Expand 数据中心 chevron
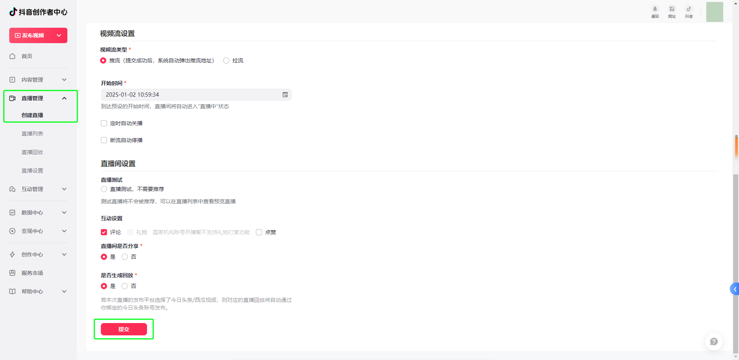Viewport: 739px width, 360px height. tap(64, 213)
